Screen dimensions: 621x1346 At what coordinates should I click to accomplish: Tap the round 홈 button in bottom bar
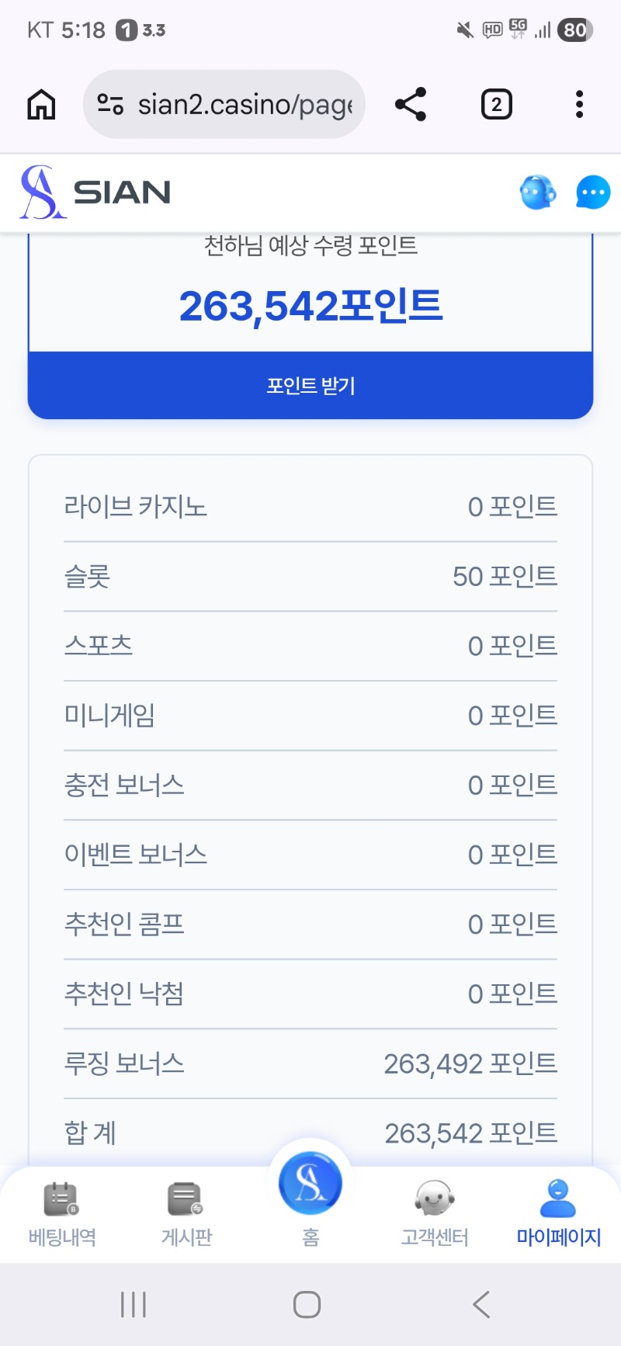pyautogui.click(x=310, y=1185)
